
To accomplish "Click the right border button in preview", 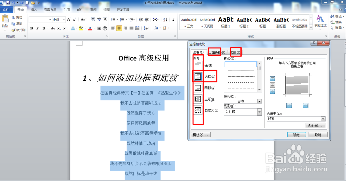I will 306,105.
